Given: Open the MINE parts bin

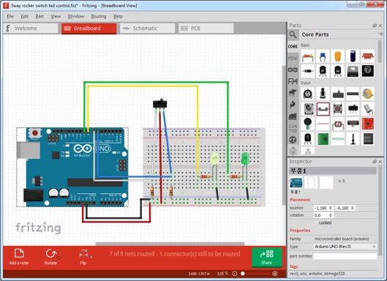Looking at the screenshot, I should click(x=293, y=59).
